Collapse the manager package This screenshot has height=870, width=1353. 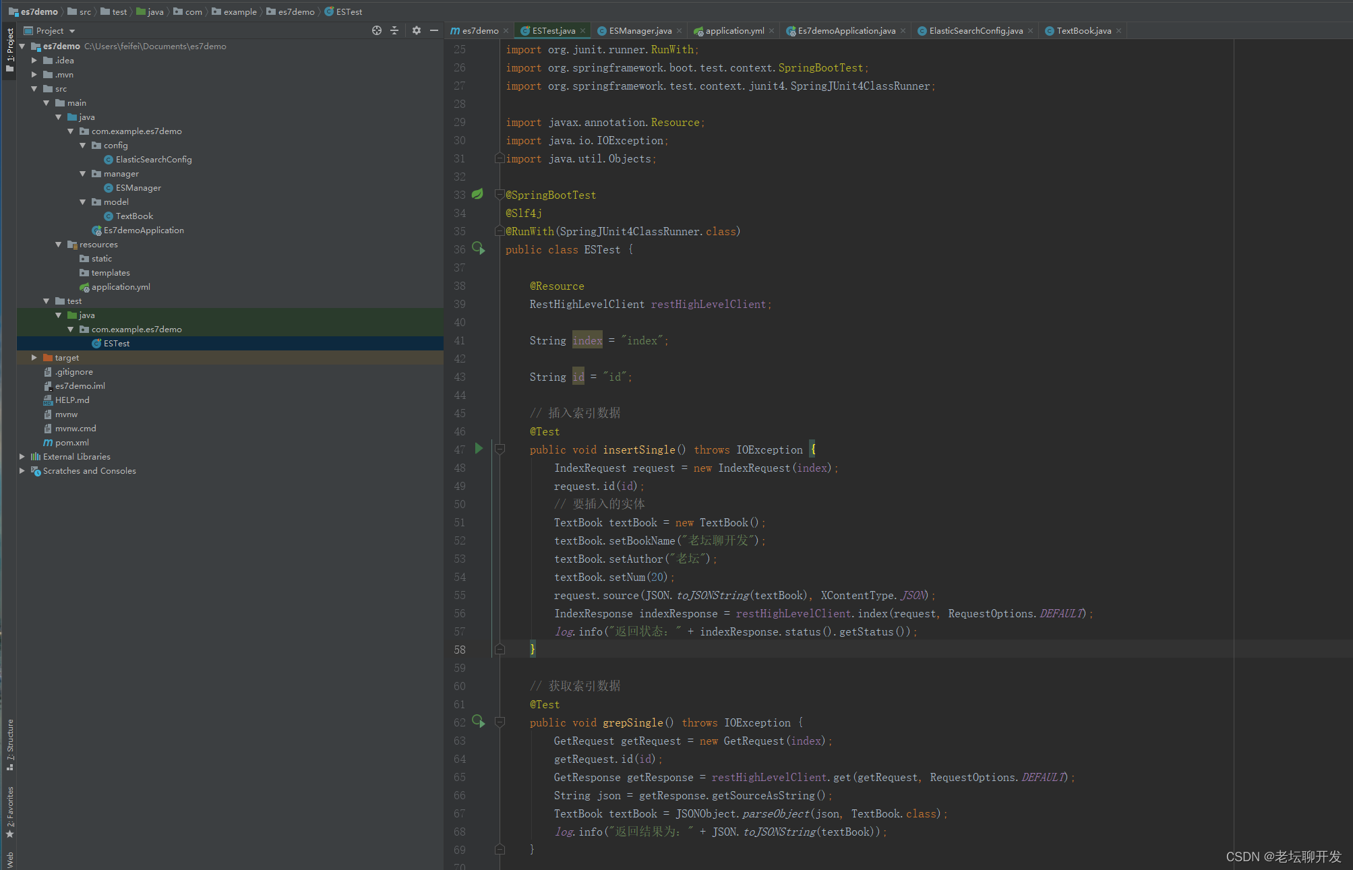(x=83, y=174)
